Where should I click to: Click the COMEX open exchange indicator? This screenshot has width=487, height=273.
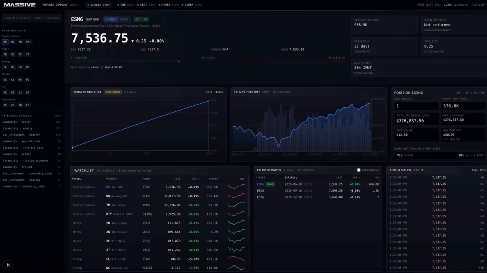click(192, 5)
